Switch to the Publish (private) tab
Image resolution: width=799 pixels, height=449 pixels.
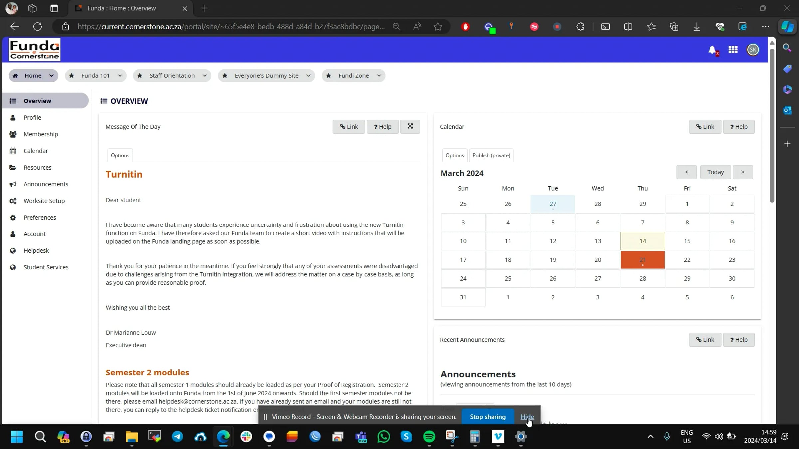coord(491,155)
